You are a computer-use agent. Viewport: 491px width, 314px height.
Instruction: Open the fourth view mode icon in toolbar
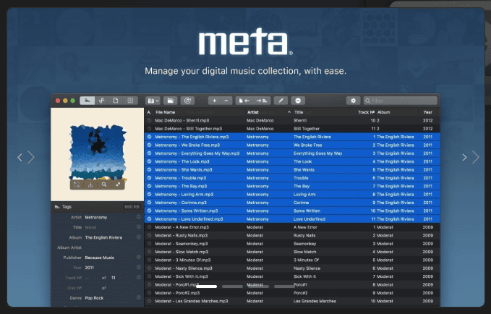point(130,101)
